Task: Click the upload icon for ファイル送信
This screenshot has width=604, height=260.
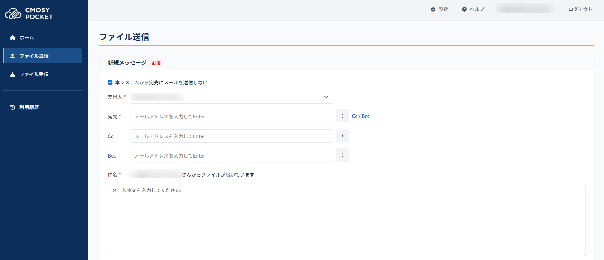Action: (x=13, y=56)
